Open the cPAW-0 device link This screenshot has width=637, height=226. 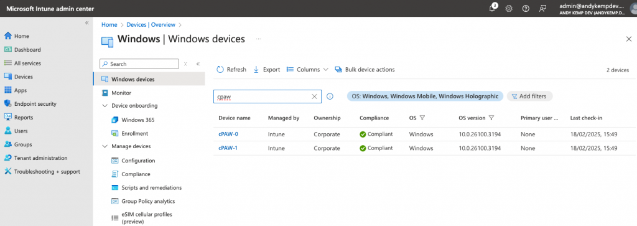click(x=228, y=134)
